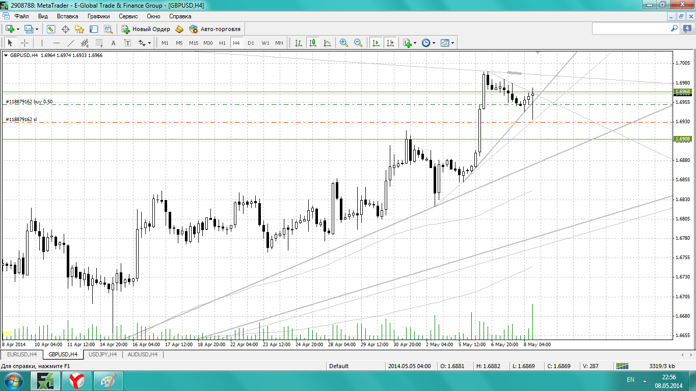This screenshot has width=696, height=391.
Task: Toggle chart shift from right edge
Action: point(390,43)
